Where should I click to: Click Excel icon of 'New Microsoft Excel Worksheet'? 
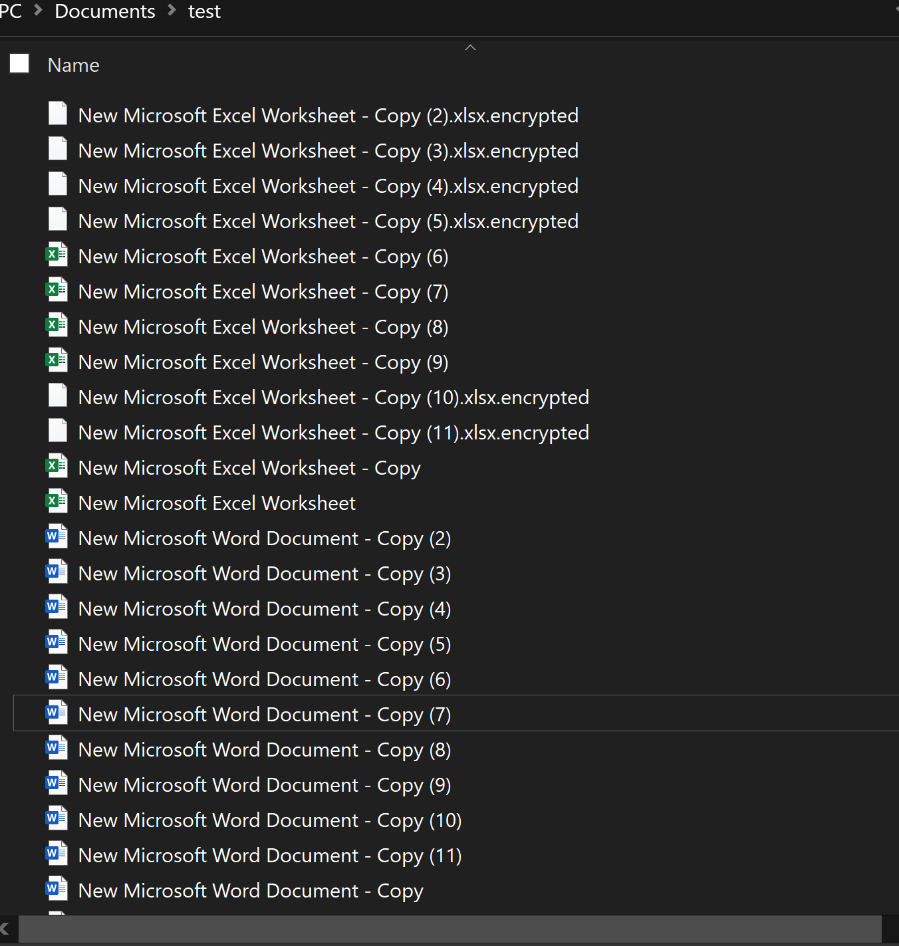point(57,501)
